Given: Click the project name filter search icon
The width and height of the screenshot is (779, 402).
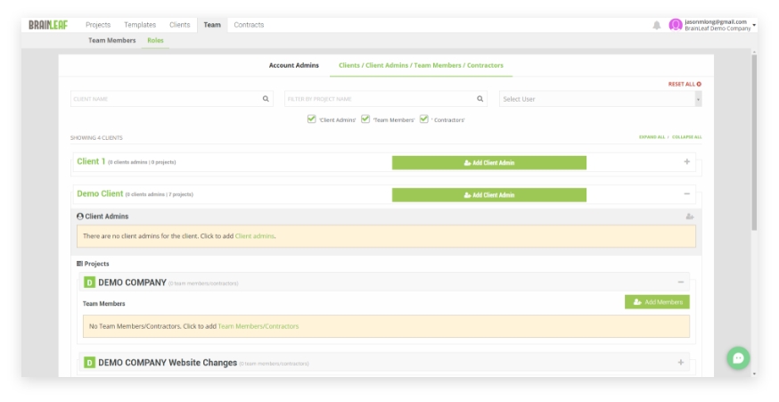Looking at the screenshot, I should [x=480, y=99].
